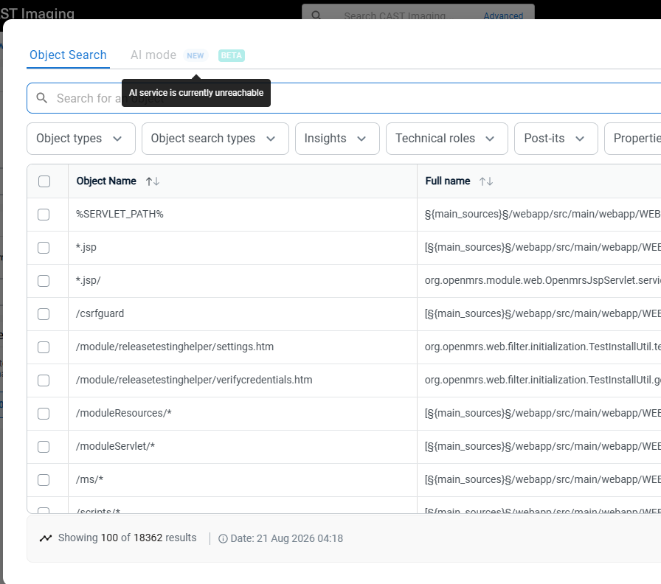661x584 pixels.
Task: Click the magnifier icon in object search field
Action: 42,98
